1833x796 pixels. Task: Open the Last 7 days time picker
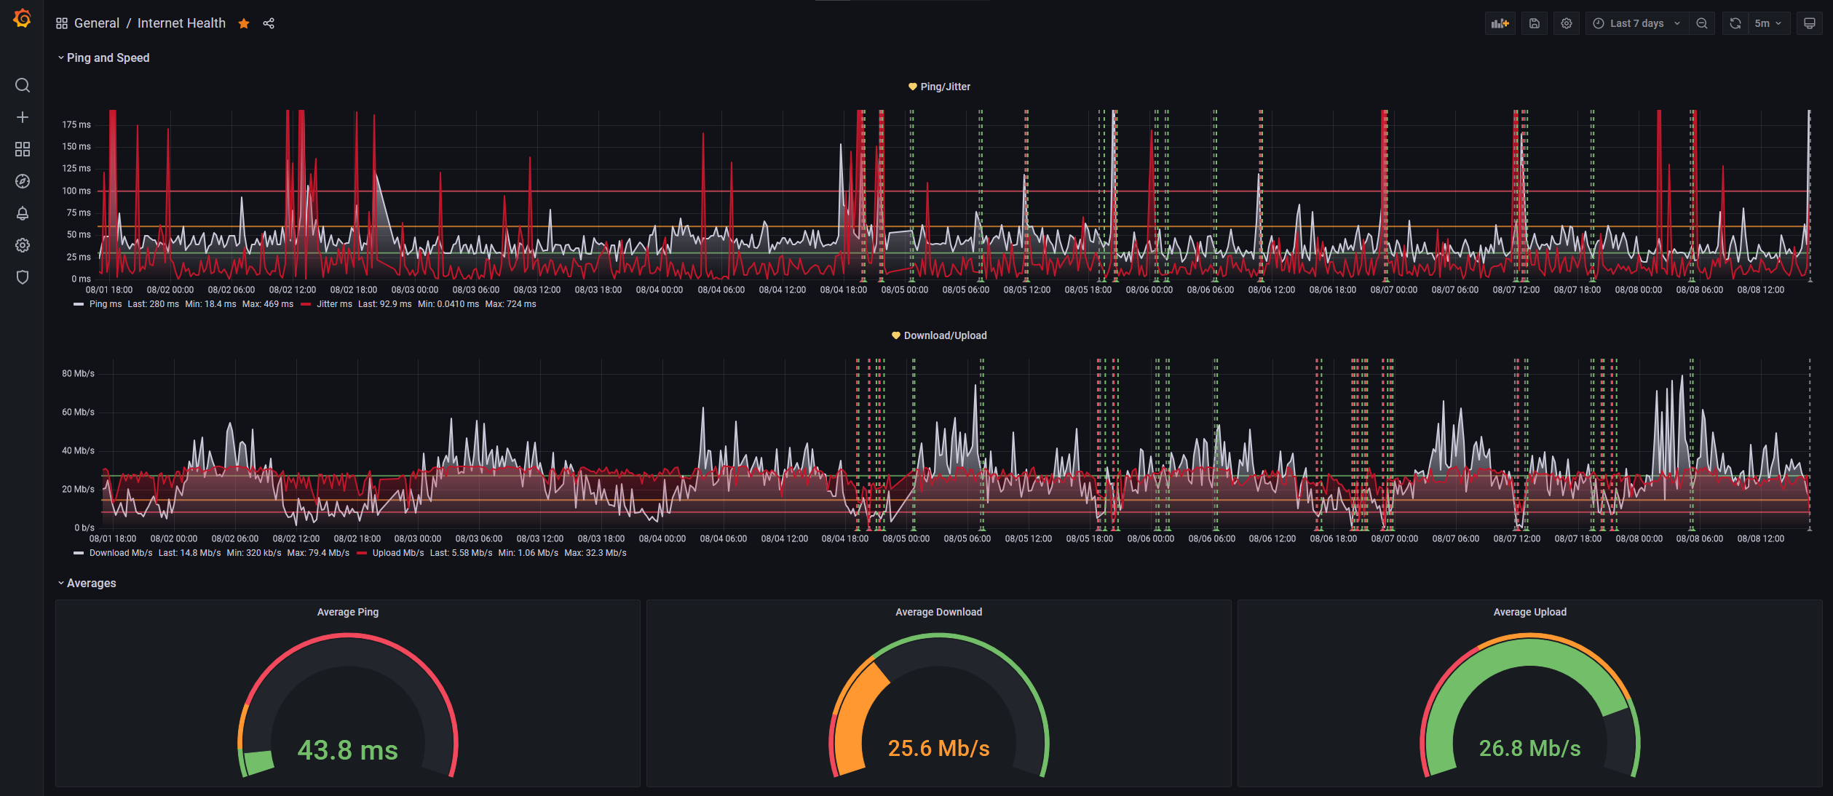coord(1637,23)
